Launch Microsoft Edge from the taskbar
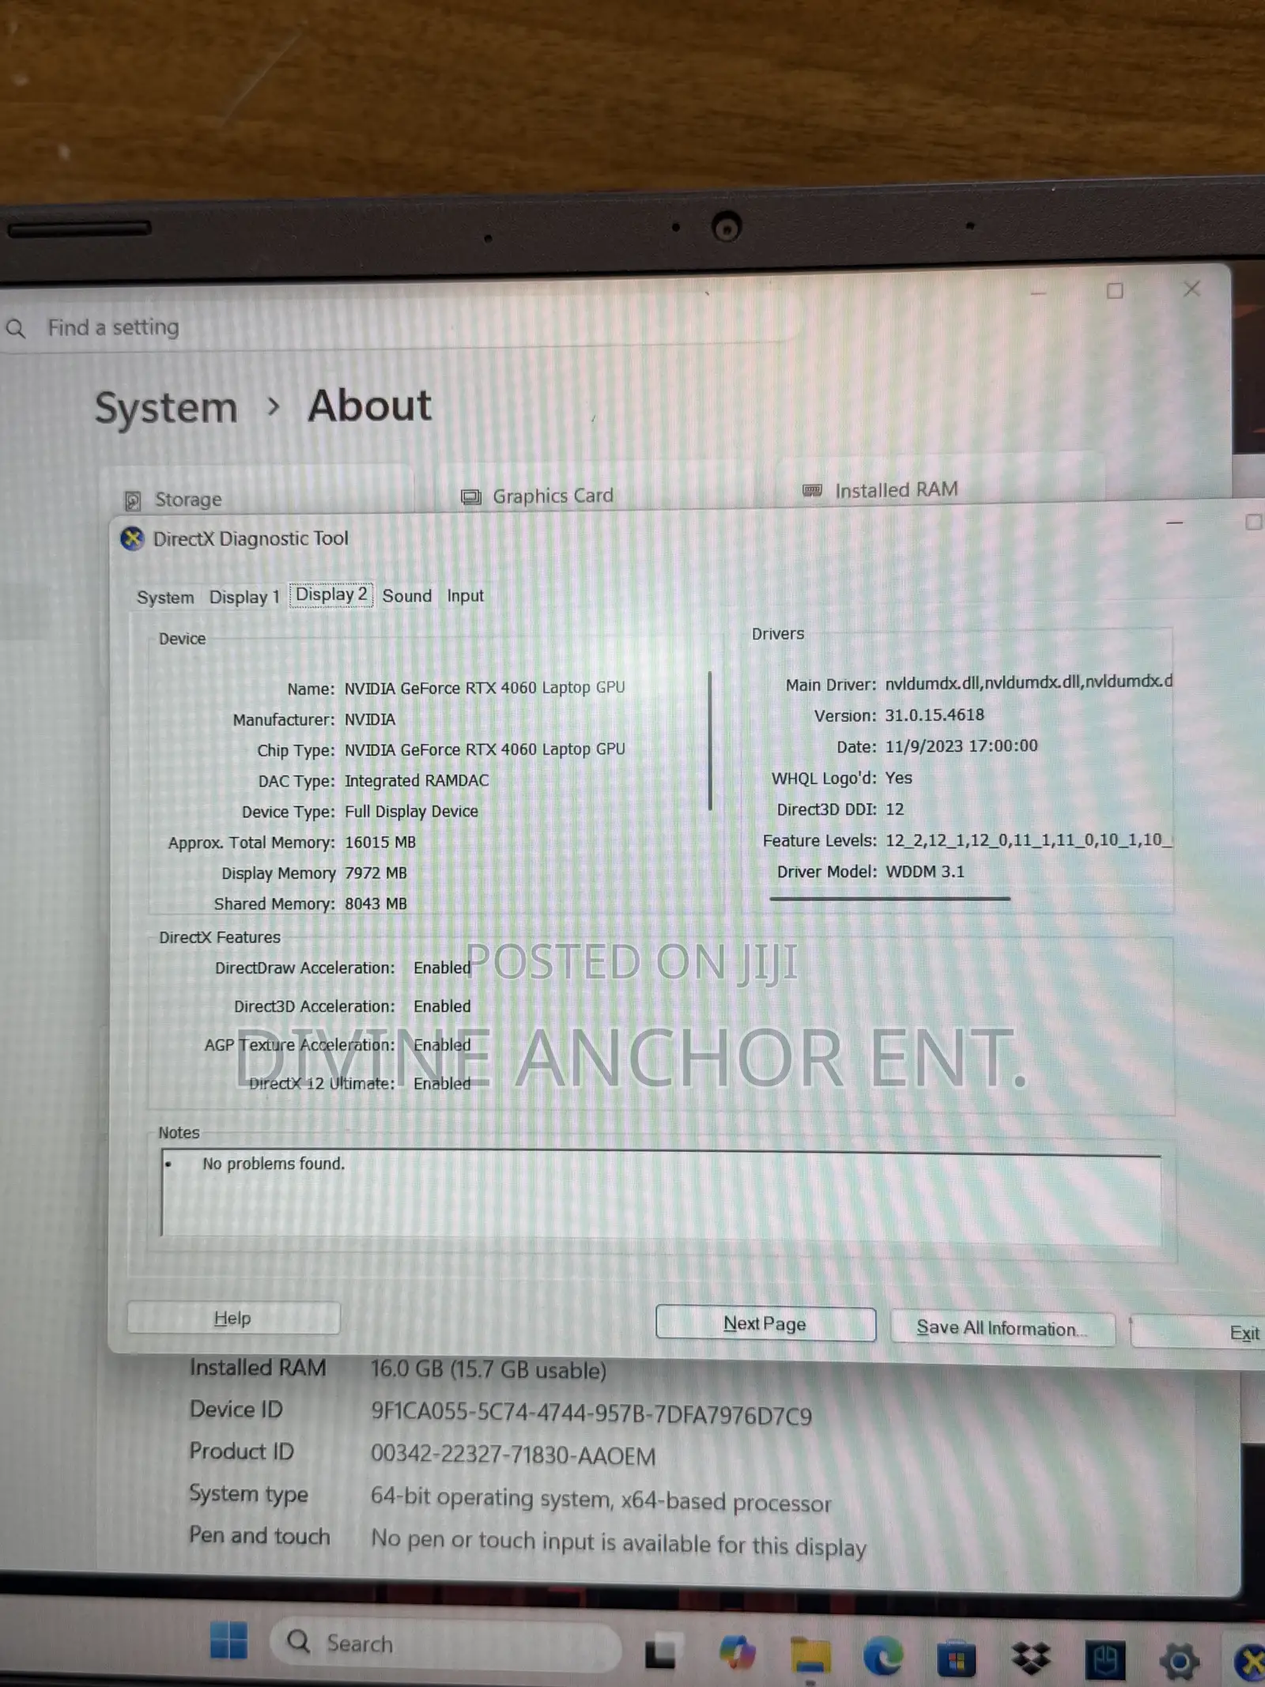 882,1655
